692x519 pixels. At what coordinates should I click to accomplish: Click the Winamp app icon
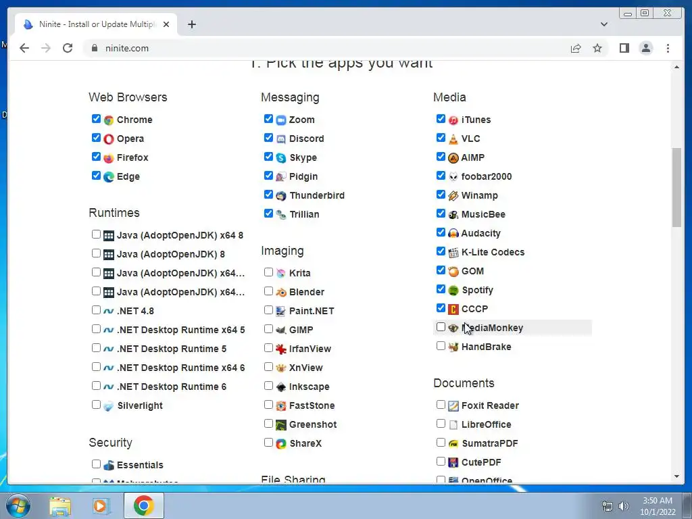[453, 196]
